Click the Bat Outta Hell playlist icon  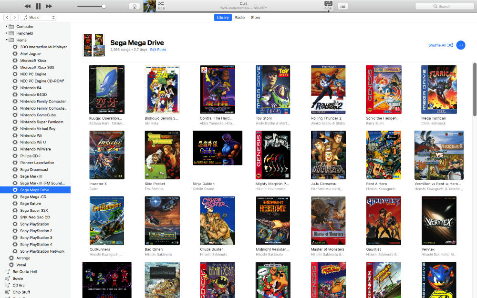[x=8, y=272]
